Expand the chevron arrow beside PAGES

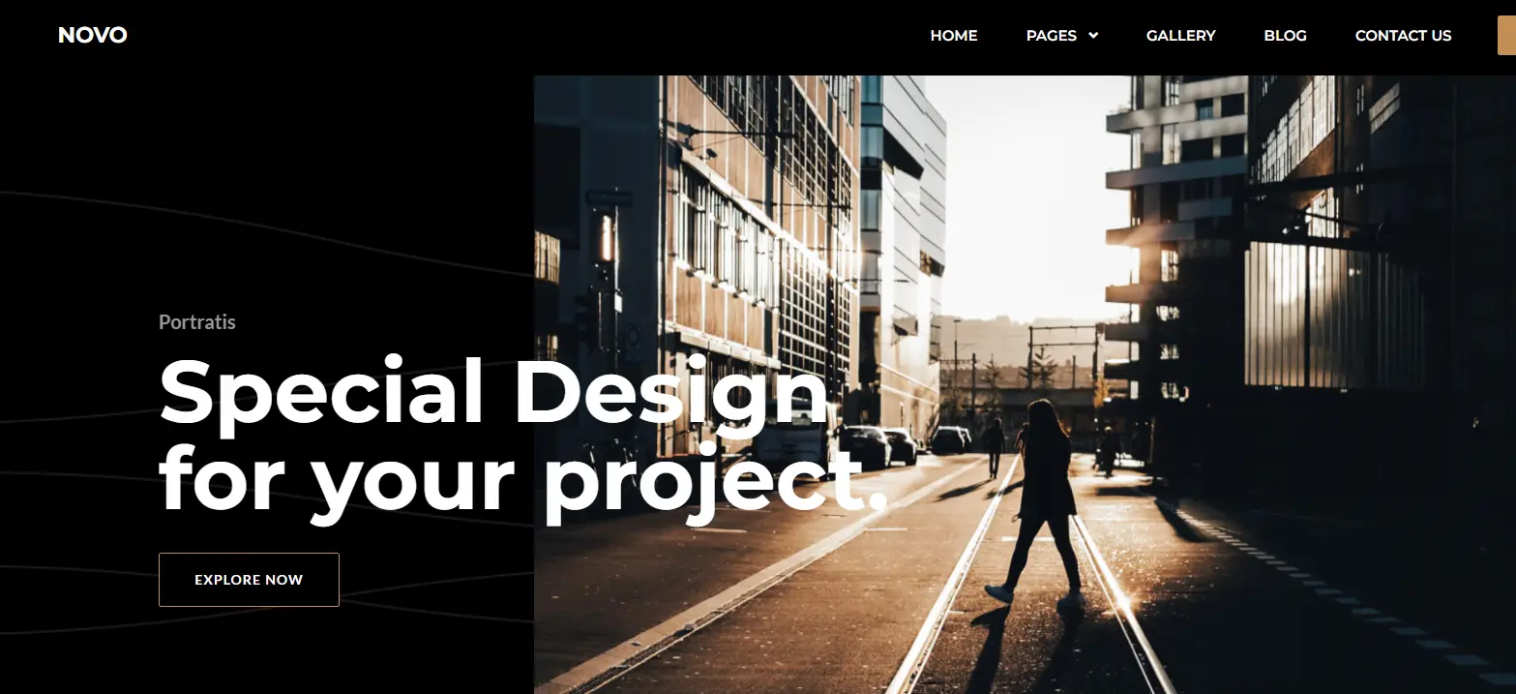tap(1093, 36)
